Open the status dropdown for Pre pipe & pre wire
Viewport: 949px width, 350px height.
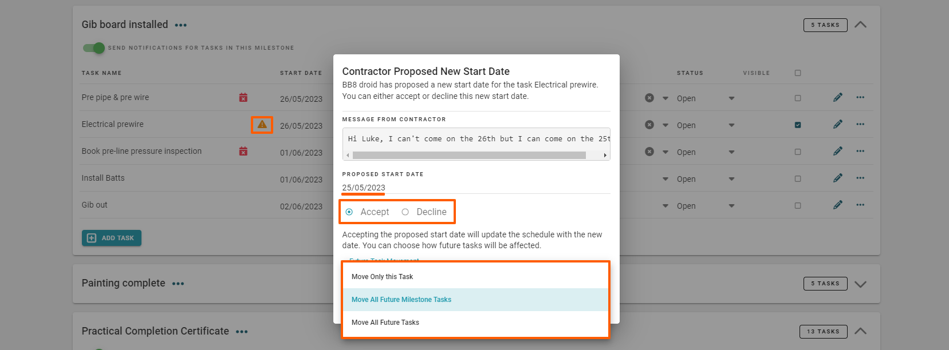pos(731,98)
